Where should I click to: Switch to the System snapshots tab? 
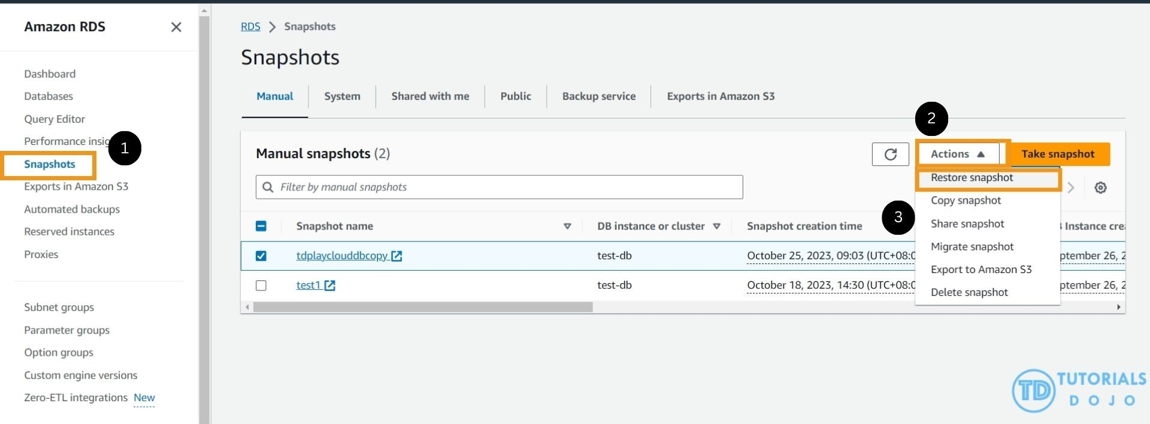coord(342,96)
